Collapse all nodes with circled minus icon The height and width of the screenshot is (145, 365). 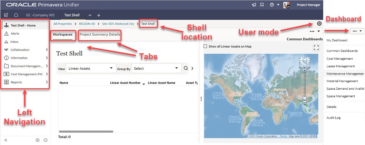pyautogui.click(x=45, y=140)
